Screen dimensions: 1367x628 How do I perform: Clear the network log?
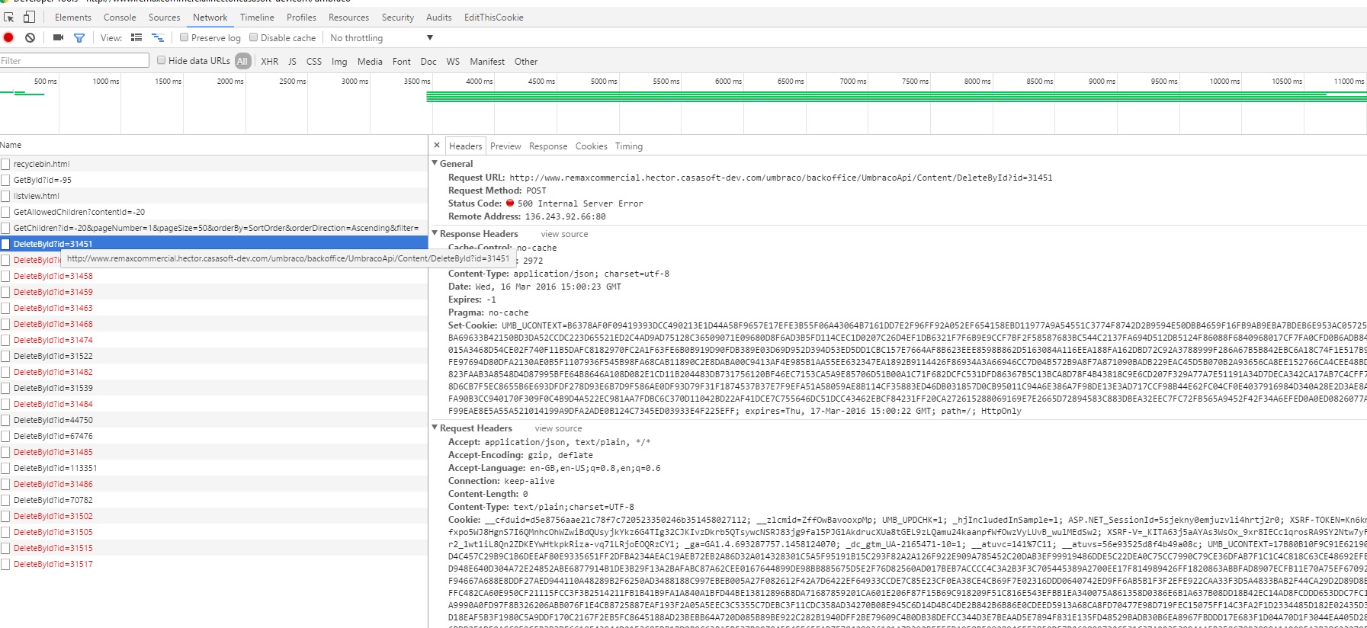tap(30, 37)
